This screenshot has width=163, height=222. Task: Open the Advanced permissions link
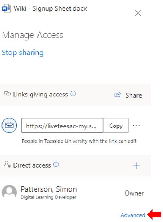[133, 215]
